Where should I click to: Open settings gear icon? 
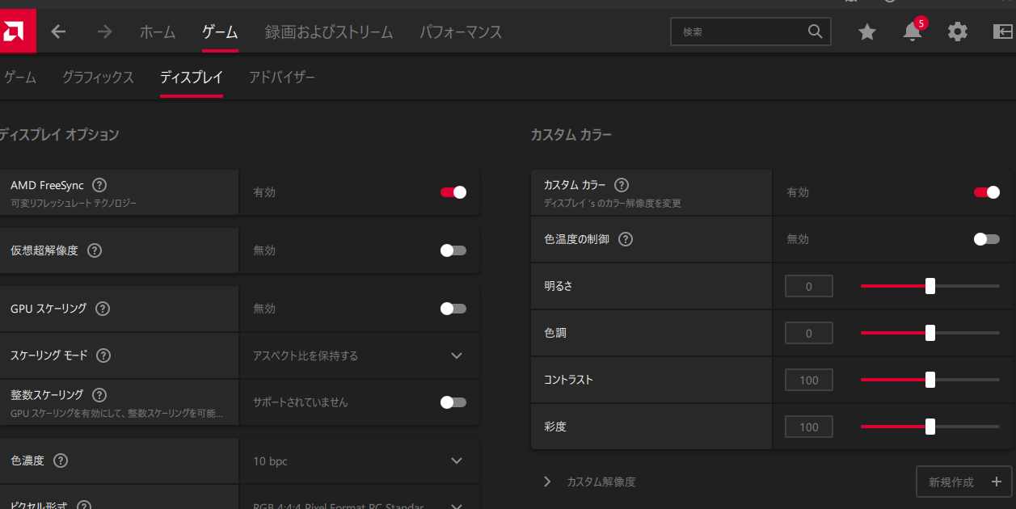958,32
